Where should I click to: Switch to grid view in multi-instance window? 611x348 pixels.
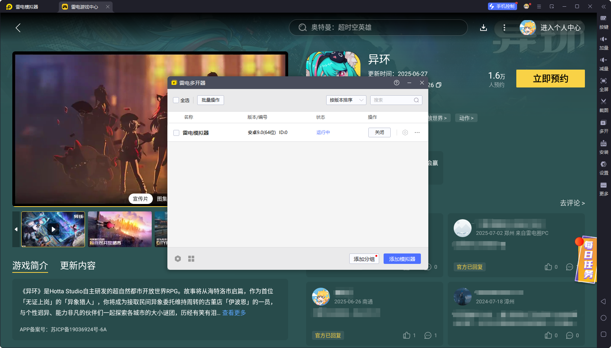[x=191, y=259]
